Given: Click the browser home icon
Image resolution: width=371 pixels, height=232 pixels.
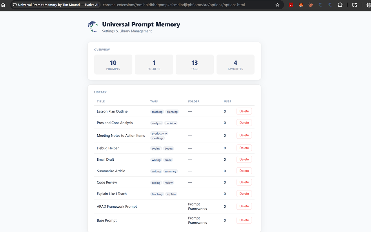Looking at the screenshot, I should pos(3,5).
